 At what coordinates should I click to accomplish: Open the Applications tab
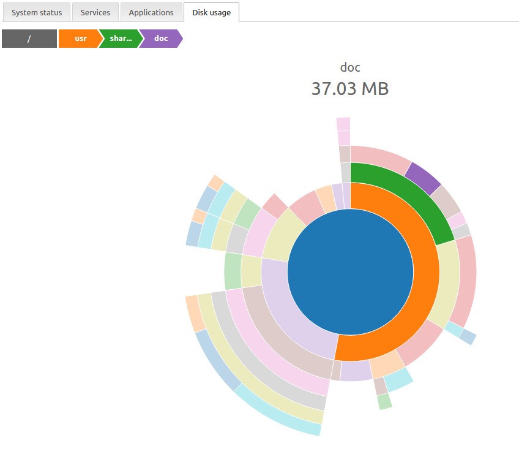coord(151,12)
